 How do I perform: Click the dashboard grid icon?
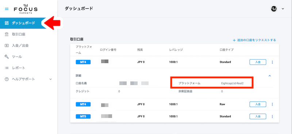click(7, 23)
